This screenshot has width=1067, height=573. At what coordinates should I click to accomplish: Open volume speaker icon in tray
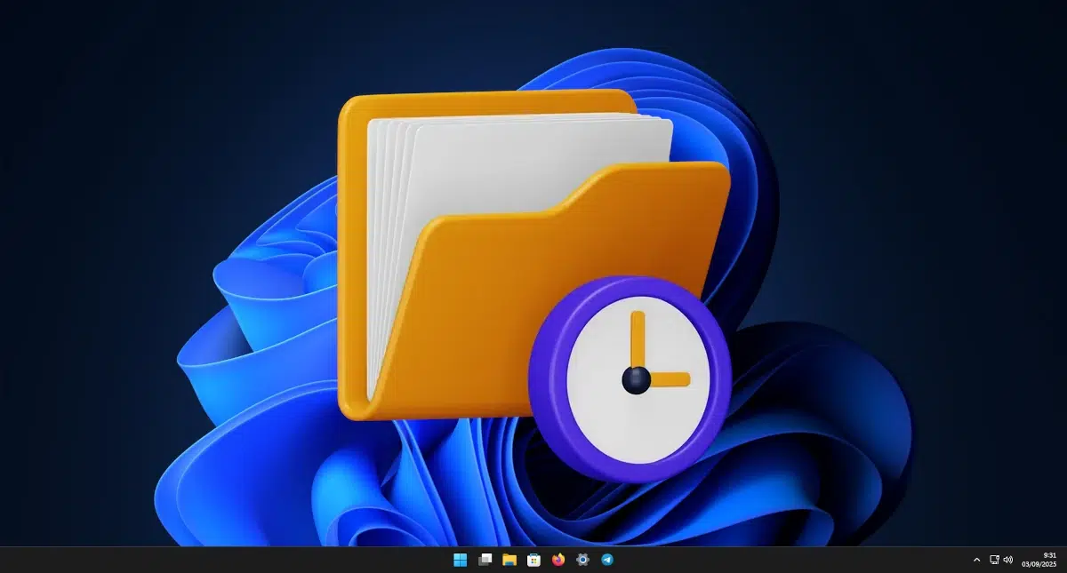pos(1008,560)
